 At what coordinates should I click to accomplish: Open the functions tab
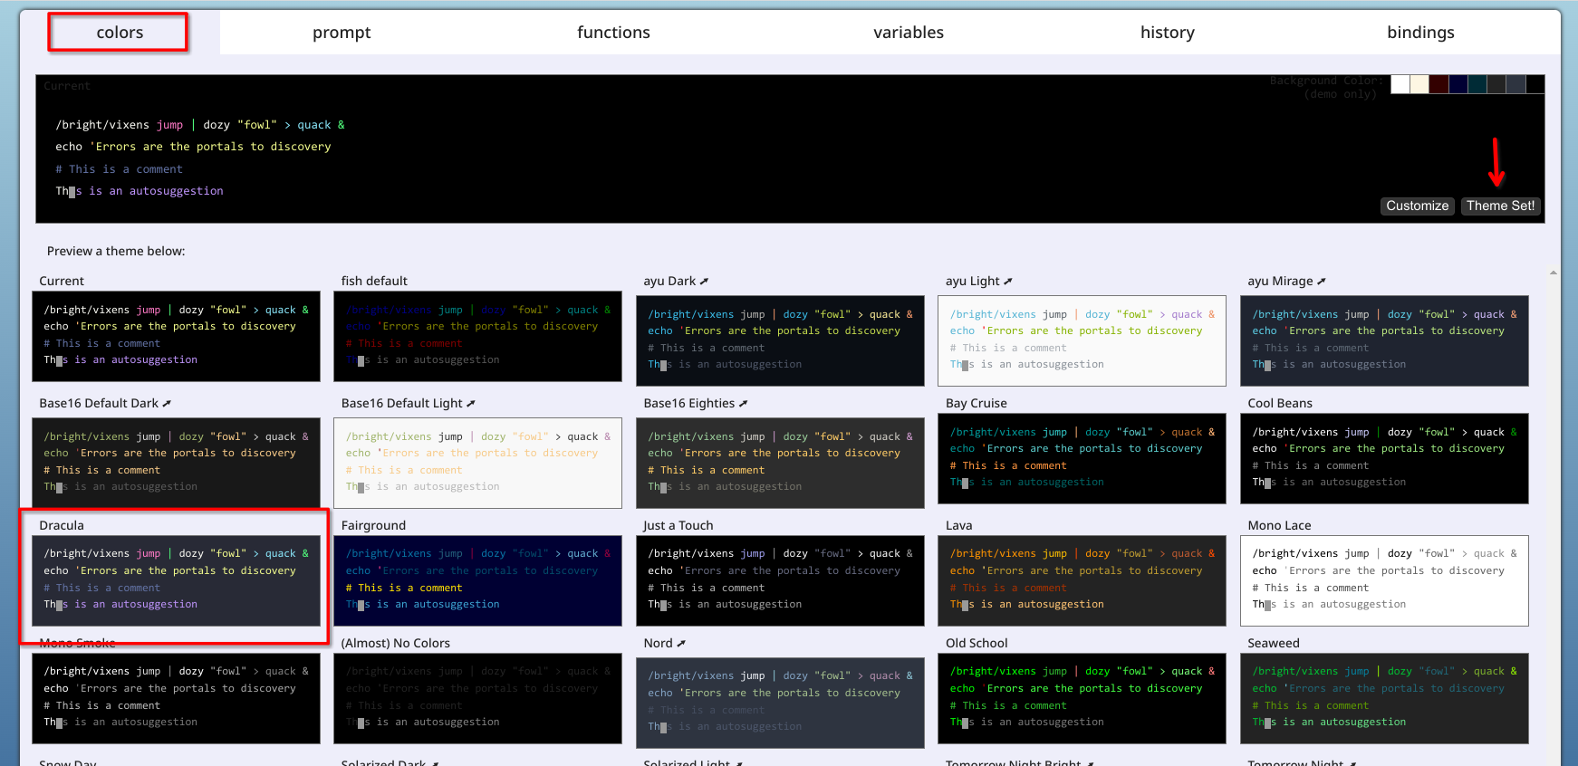click(613, 33)
